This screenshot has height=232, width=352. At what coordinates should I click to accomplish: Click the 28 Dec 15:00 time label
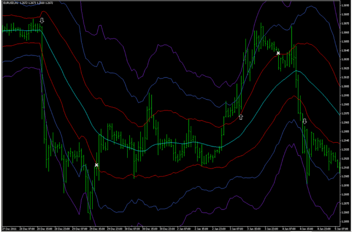[x=45, y=229]
